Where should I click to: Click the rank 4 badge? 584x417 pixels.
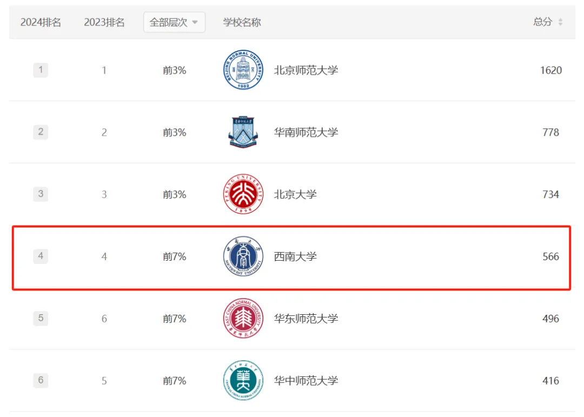[x=41, y=256]
